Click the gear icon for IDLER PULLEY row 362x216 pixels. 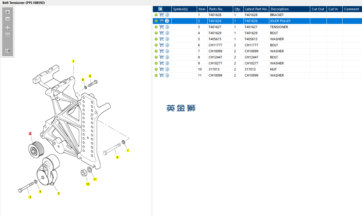pos(156,21)
